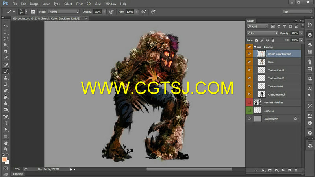
Task: Toggle pressure for size button
Action: coord(153,12)
